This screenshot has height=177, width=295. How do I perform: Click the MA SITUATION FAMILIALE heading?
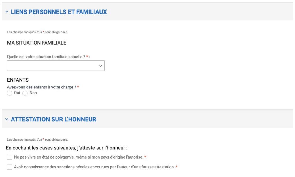37,43
